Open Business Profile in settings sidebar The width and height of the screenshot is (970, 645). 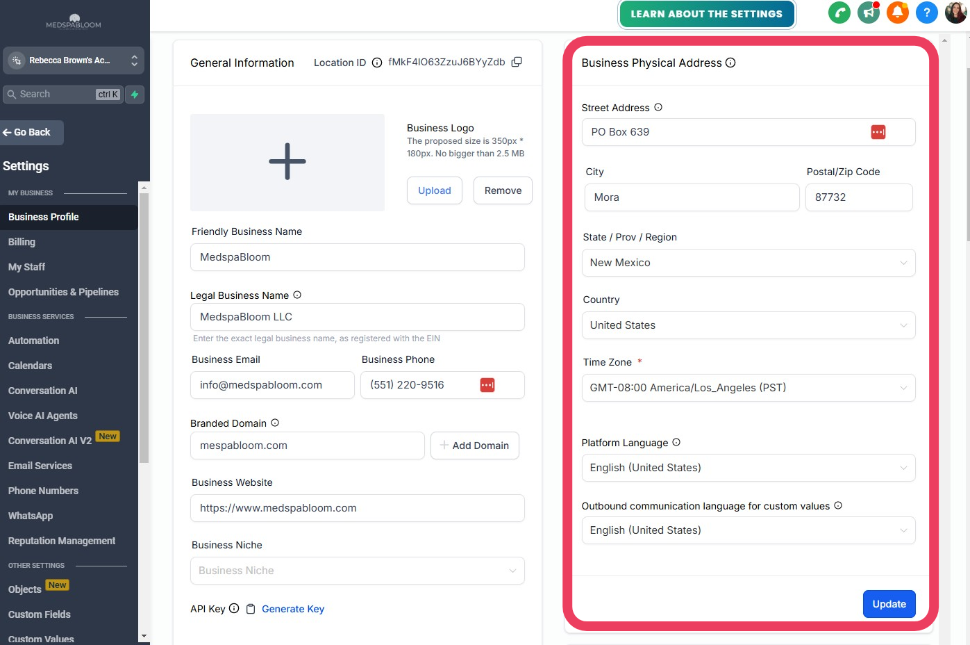69,217
